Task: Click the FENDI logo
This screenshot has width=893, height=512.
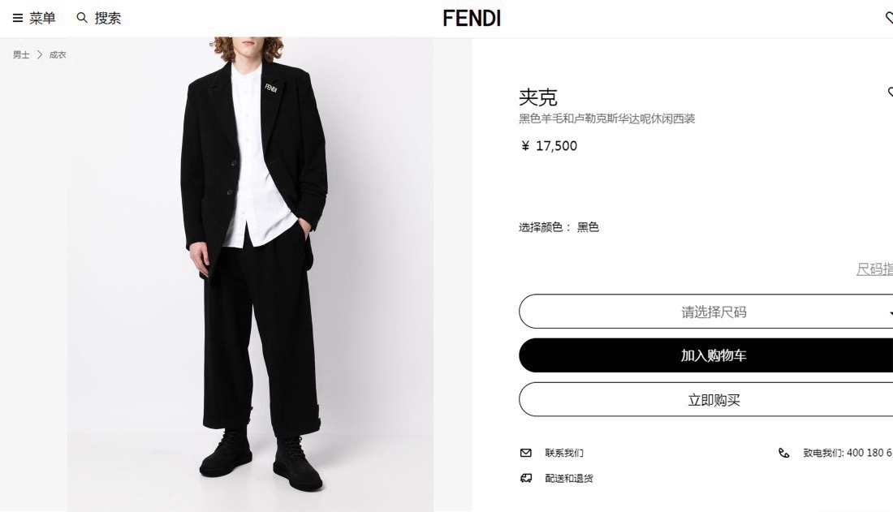Action: [472, 18]
